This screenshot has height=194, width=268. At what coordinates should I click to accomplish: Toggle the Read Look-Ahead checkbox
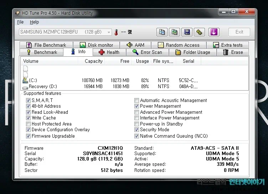[x=29, y=112]
